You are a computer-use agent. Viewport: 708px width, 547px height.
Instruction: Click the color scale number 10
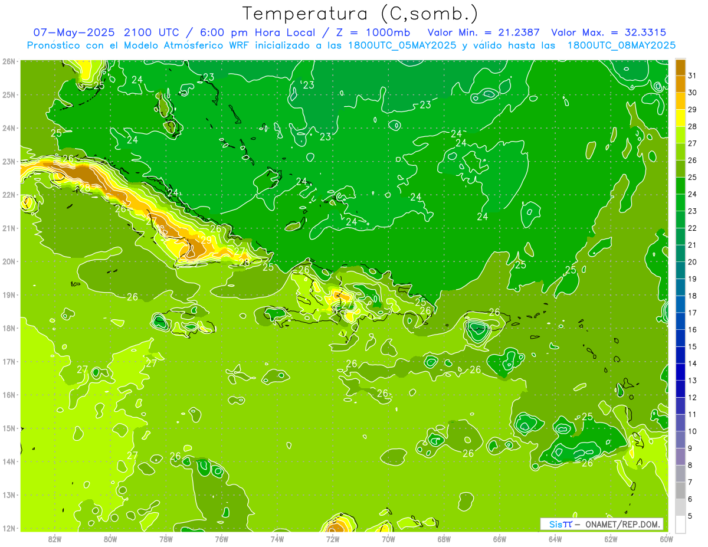pos(692,431)
